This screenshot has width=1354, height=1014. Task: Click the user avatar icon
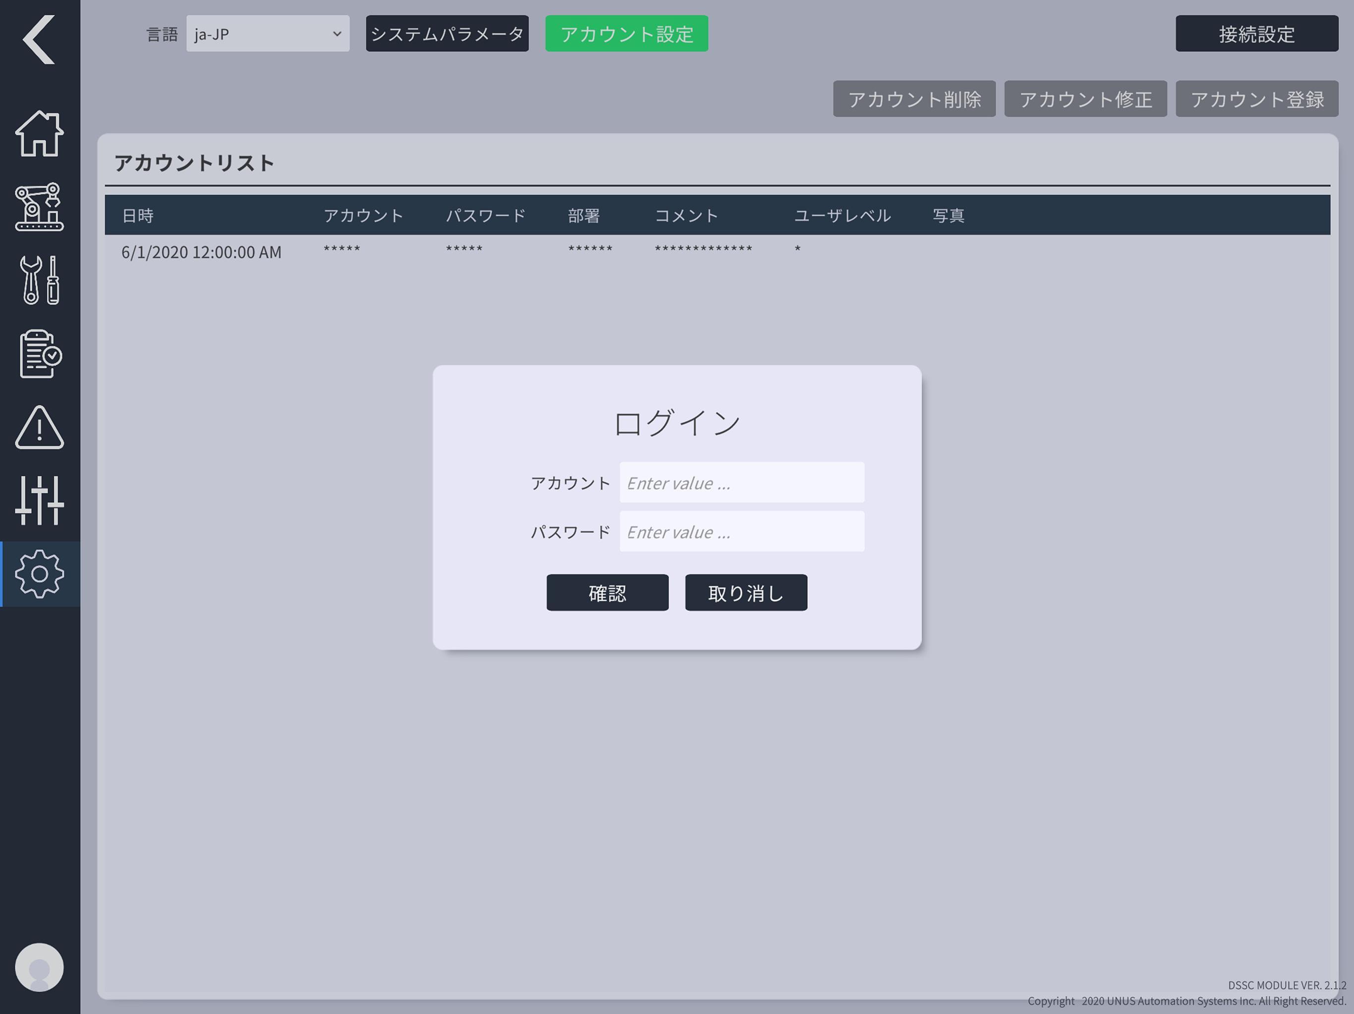[39, 967]
